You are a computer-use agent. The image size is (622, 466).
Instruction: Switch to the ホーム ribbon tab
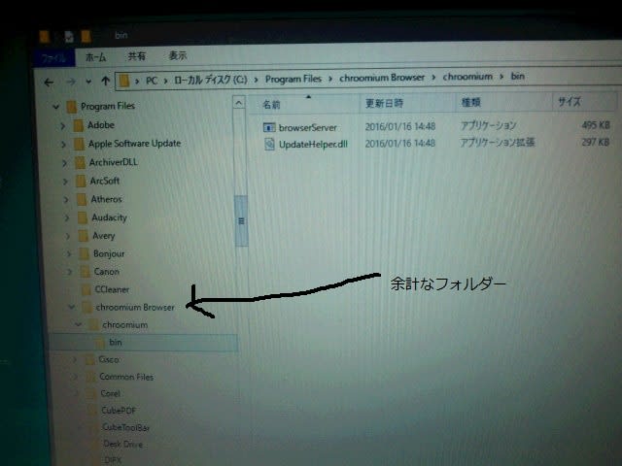(x=96, y=57)
